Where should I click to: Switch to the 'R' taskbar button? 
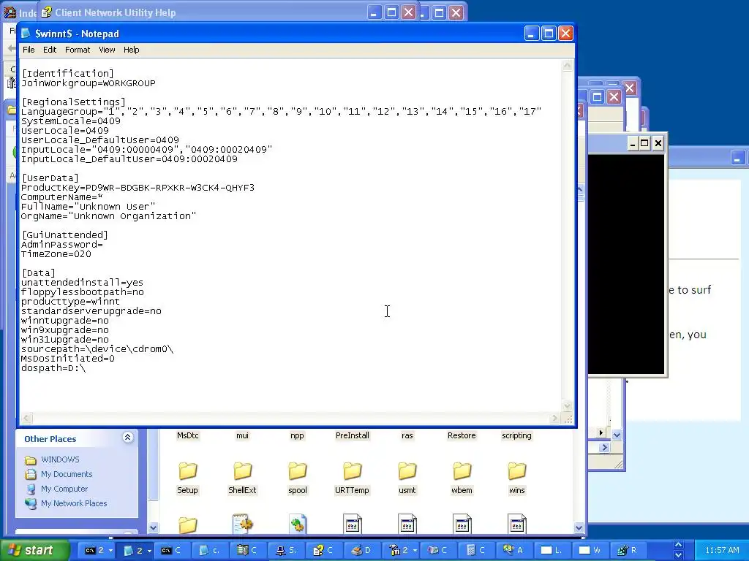click(628, 550)
